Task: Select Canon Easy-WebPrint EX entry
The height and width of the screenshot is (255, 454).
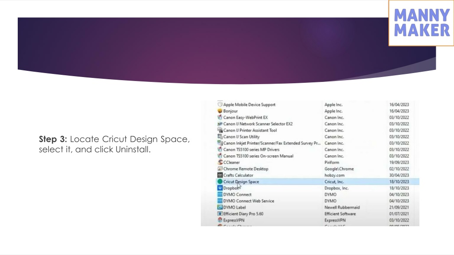Action: coord(245,117)
